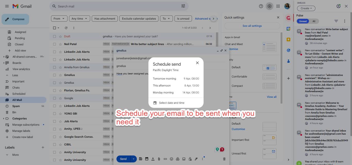Star the email from Neil Patel
The width and height of the screenshot is (352, 165).
[60, 44]
